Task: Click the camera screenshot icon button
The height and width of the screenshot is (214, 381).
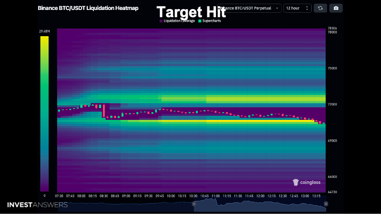Action: [x=336, y=8]
